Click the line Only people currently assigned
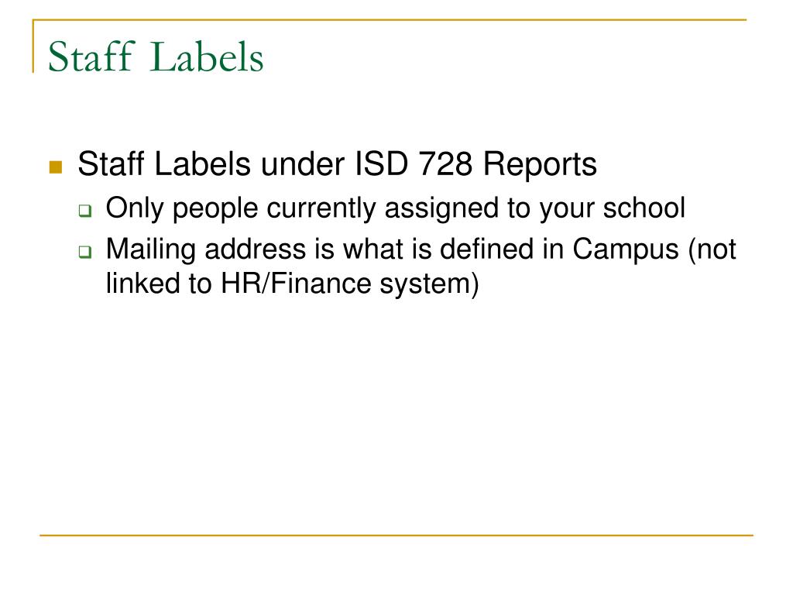 coord(396,208)
